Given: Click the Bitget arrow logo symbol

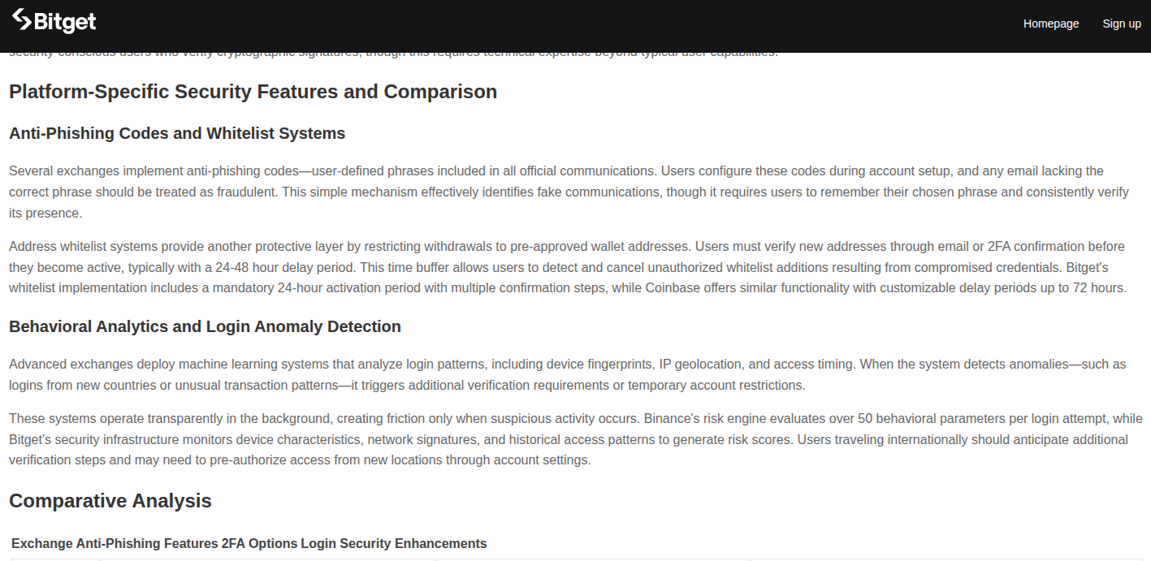Looking at the screenshot, I should (x=21, y=19).
